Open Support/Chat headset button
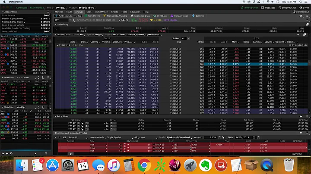The width and height of the screenshot is (311, 174). point(287,8)
